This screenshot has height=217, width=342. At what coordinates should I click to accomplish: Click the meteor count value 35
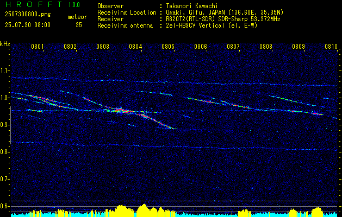pyautogui.click(x=79, y=25)
